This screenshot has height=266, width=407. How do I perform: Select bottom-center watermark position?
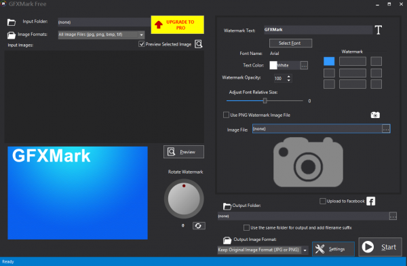coord(353,84)
